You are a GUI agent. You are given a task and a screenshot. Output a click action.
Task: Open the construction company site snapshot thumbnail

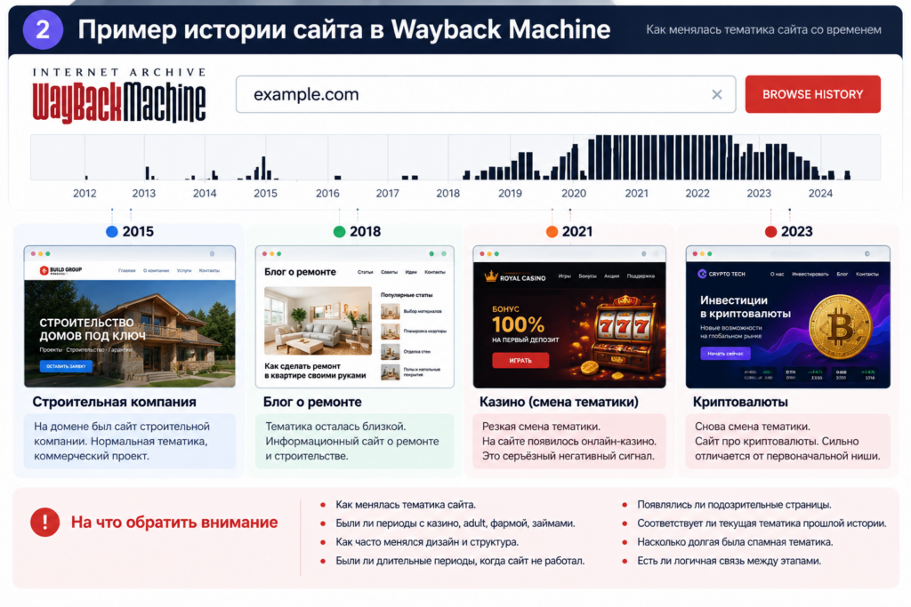[x=130, y=316]
